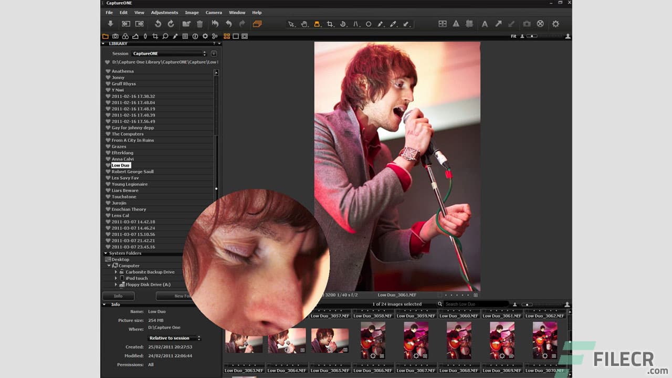The width and height of the screenshot is (672, 378).
Task: Select the Color Picker cursor tool
Action: (394, 24)
